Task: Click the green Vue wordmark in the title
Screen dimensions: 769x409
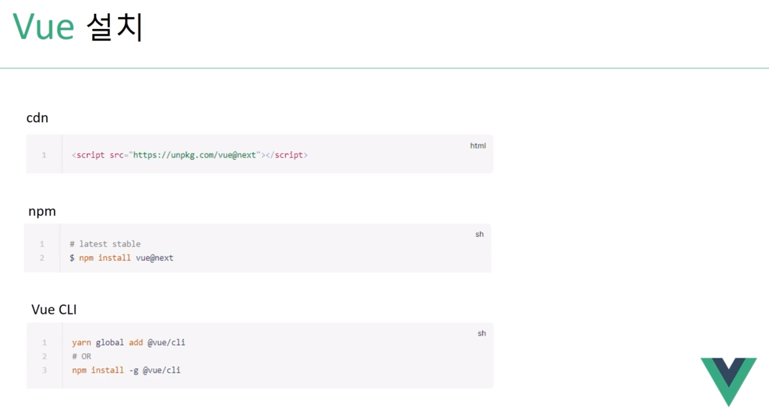Action: pos(44,25)
